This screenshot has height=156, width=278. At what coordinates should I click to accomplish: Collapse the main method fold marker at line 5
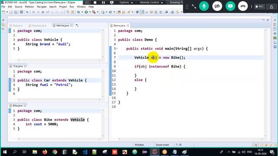(117, 49)
